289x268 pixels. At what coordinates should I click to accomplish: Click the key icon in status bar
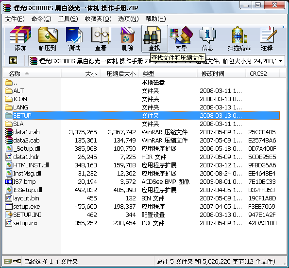17,261
